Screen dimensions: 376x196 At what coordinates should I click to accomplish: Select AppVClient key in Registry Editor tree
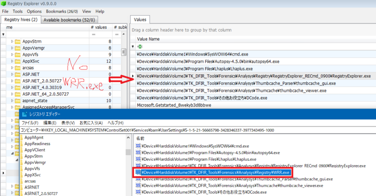[35, 150]
